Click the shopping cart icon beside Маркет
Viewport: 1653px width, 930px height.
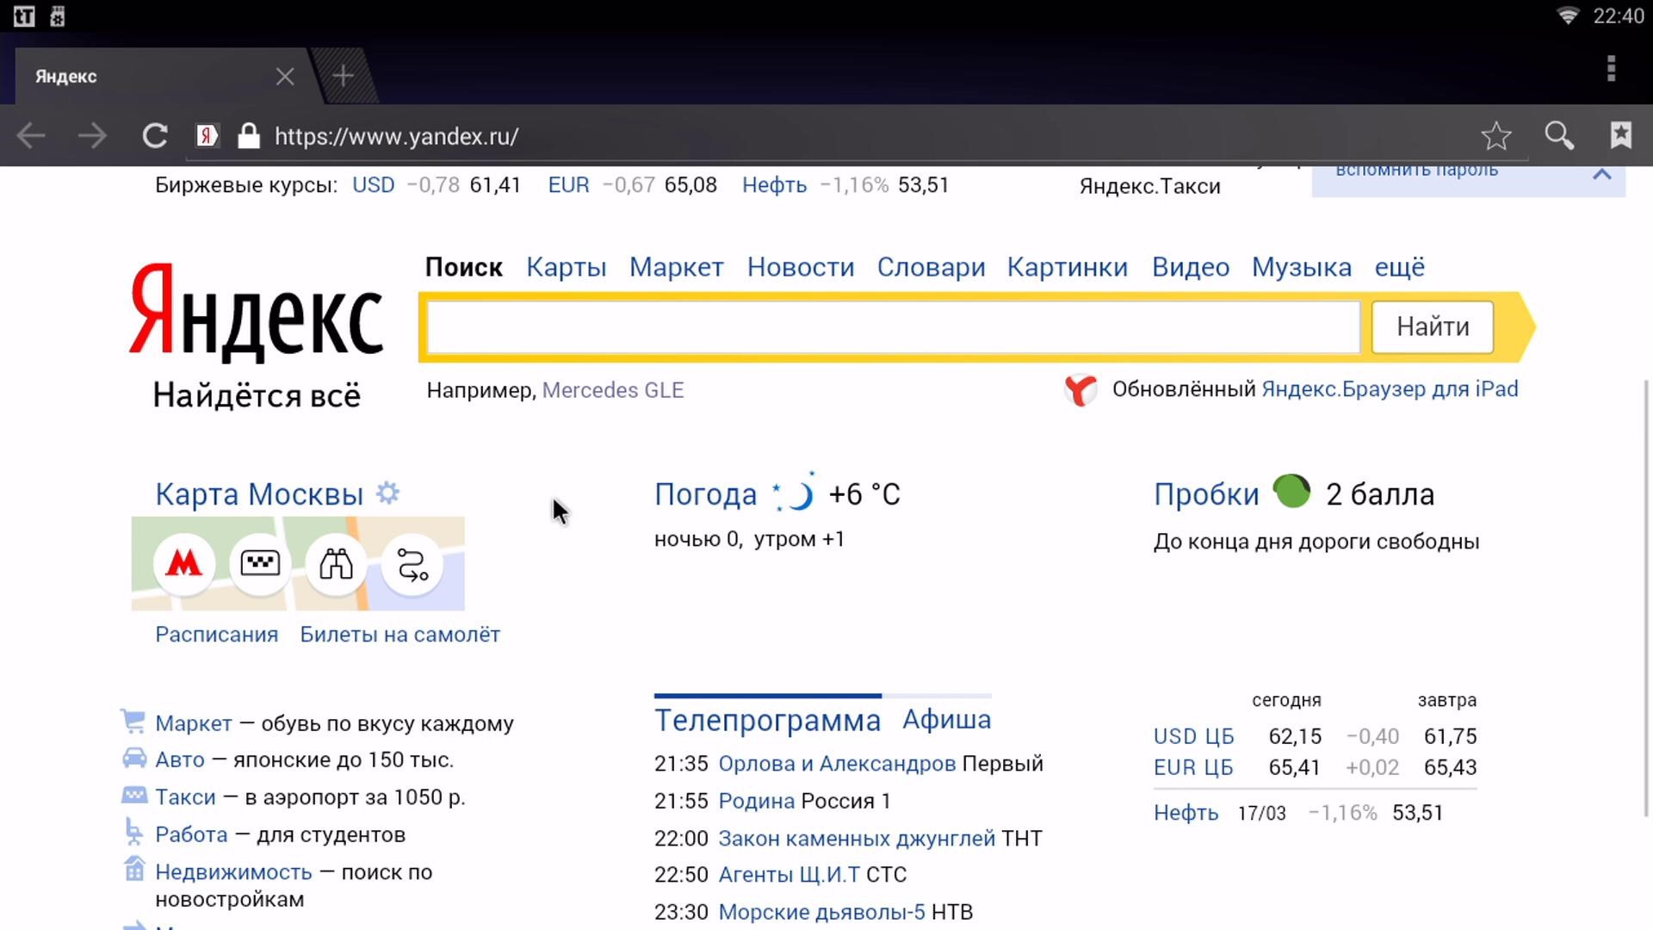point(133,721)
